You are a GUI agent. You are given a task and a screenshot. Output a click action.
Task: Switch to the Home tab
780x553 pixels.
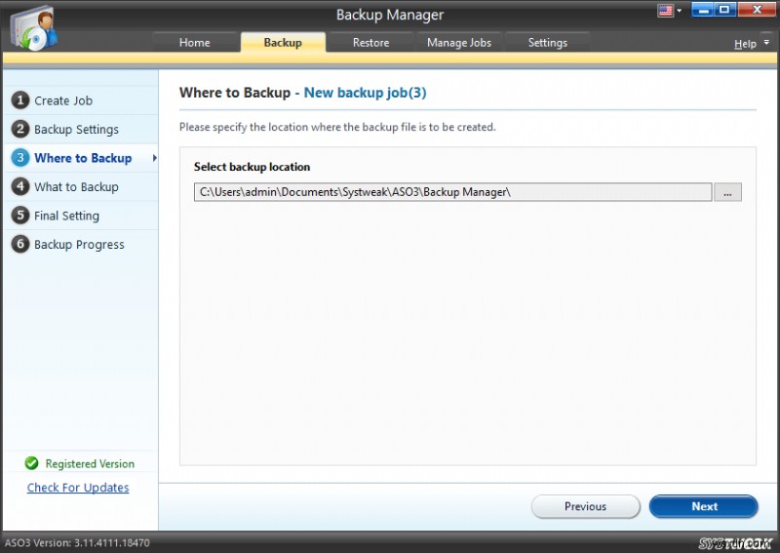coord(194,42)
